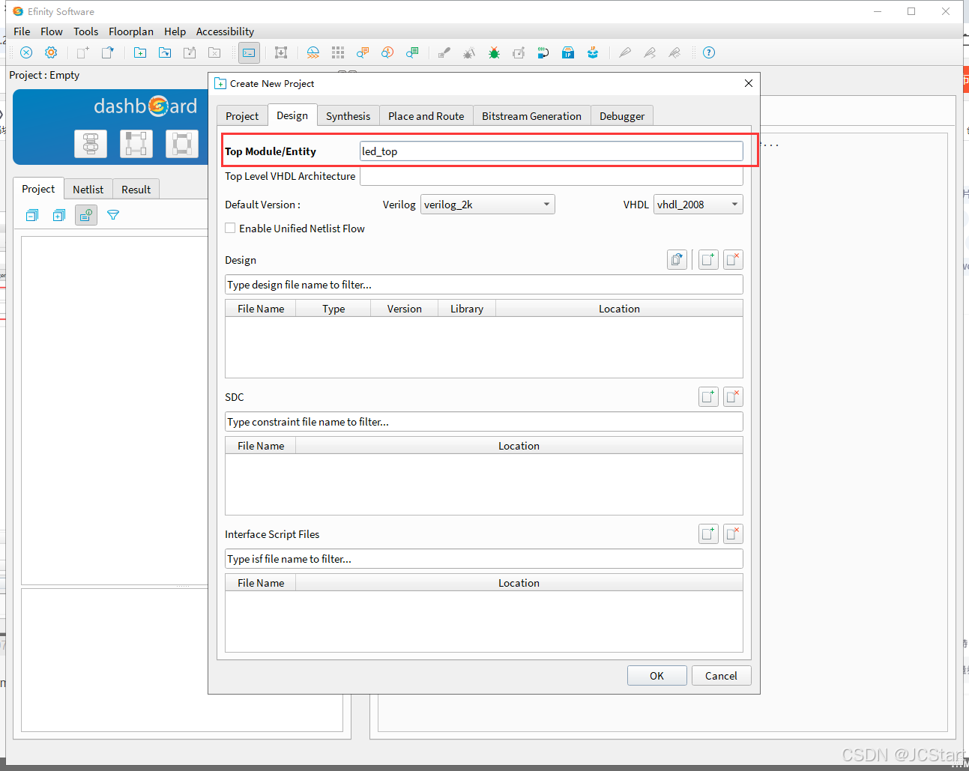Screen dimensions: 969x771
Task: Go to the Debugger tab
Action: (622, 116)
